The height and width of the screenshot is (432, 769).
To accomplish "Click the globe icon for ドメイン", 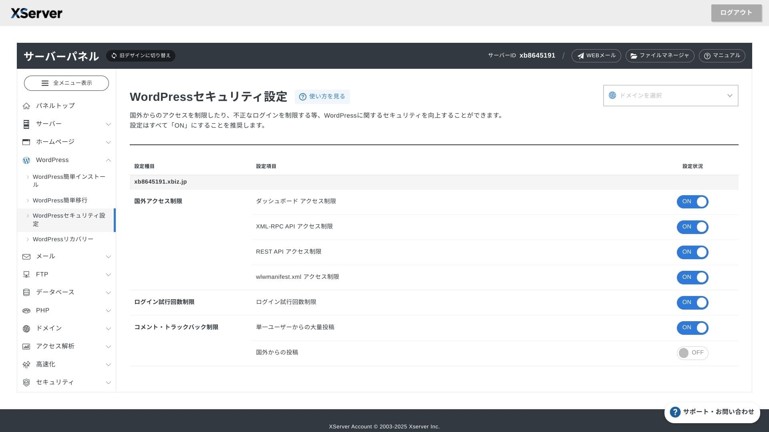I will [x=26, y=329].
